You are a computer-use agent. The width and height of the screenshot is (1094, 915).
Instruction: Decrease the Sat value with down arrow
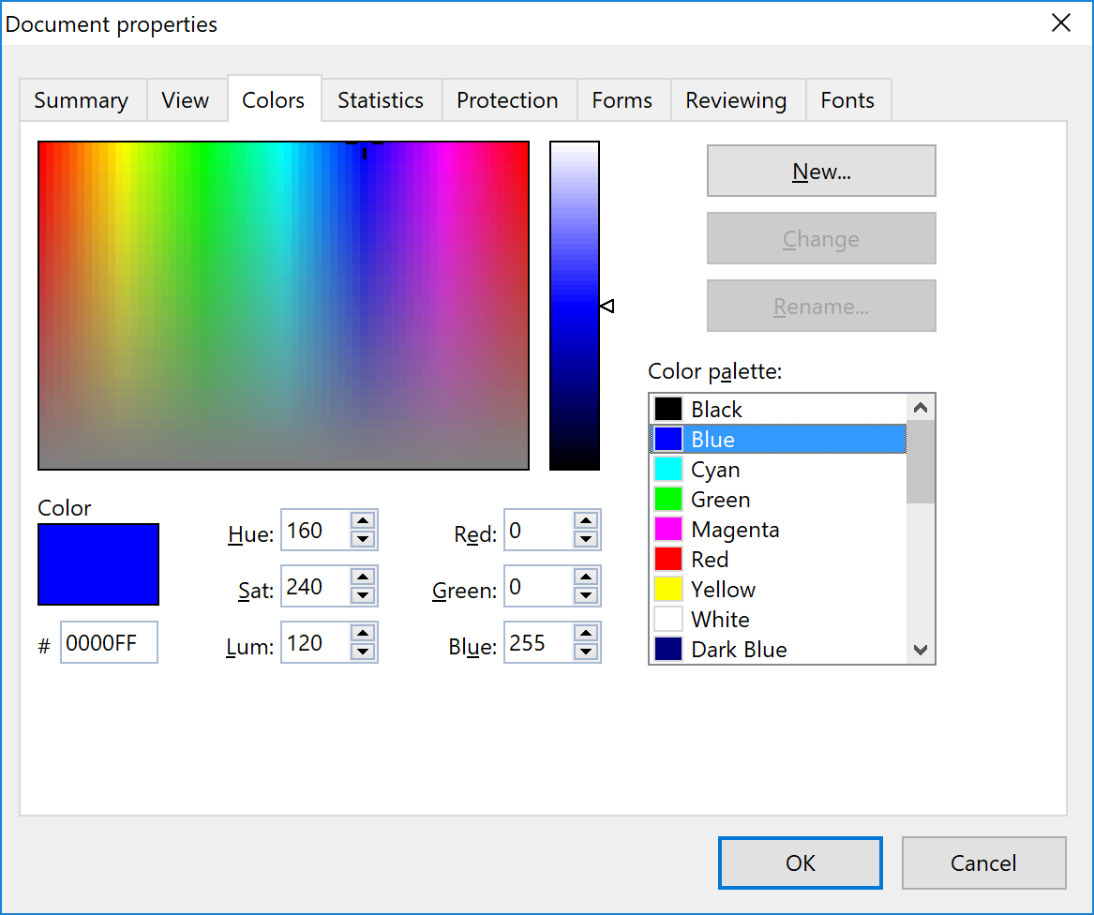point(363,595)
